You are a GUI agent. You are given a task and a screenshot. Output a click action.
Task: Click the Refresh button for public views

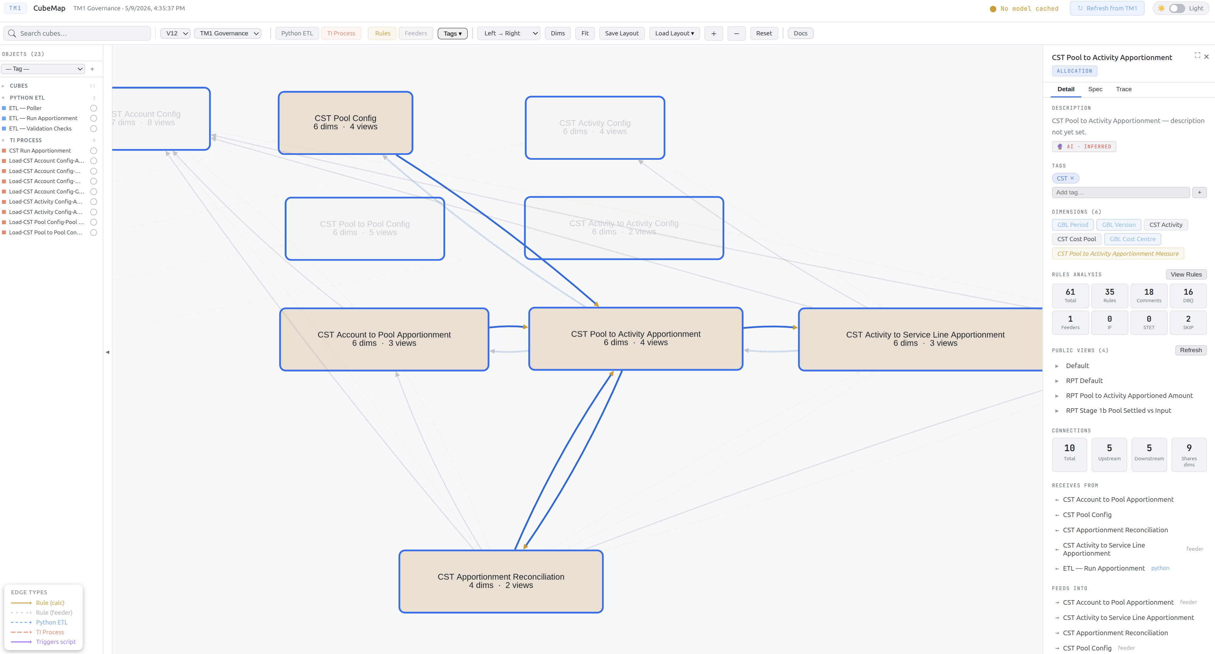[x=1191, y=350]
